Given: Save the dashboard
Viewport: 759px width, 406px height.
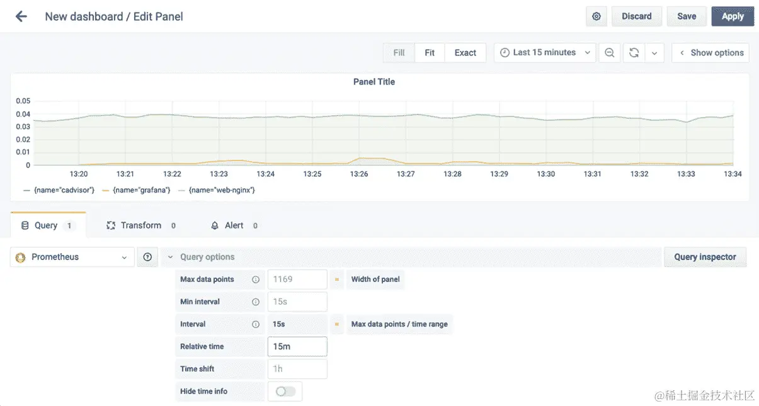Looking at the screenshot, I should (x=687, y=16).
